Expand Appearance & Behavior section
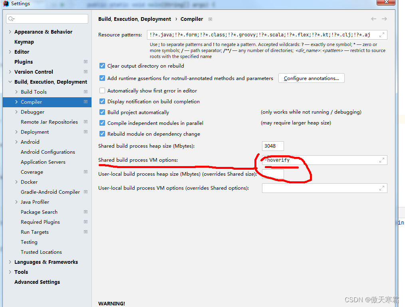The height and width of the screenshot is (307, 405). [10, 32]
